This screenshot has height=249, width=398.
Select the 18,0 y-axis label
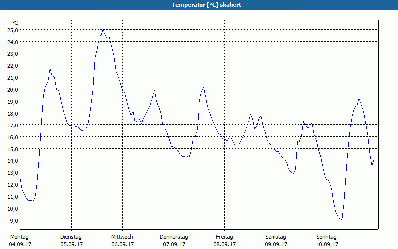(x=13, y=114)
